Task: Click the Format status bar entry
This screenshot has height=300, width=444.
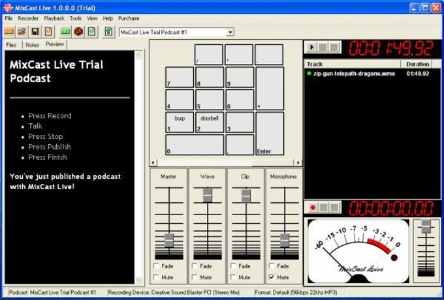Action: [296, 292]
